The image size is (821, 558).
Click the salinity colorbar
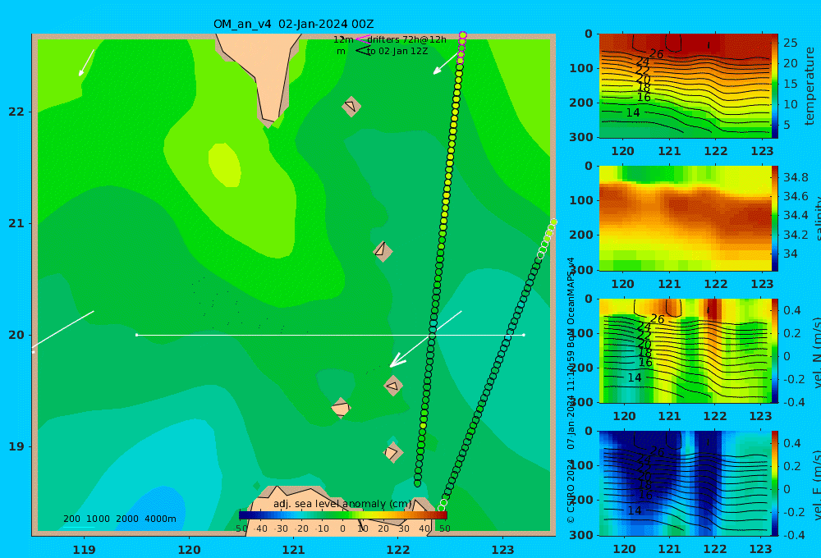click(x=775, y=218)
